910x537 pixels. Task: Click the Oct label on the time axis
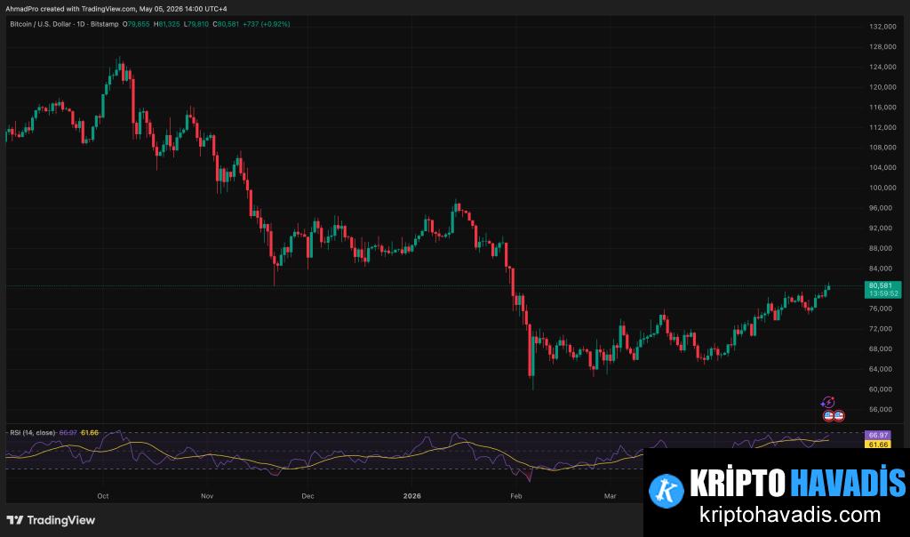coord(103,496)
